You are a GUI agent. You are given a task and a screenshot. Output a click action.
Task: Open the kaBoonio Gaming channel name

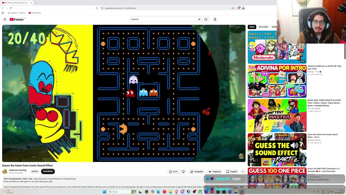pyautogui.click(x=18, y=170)
